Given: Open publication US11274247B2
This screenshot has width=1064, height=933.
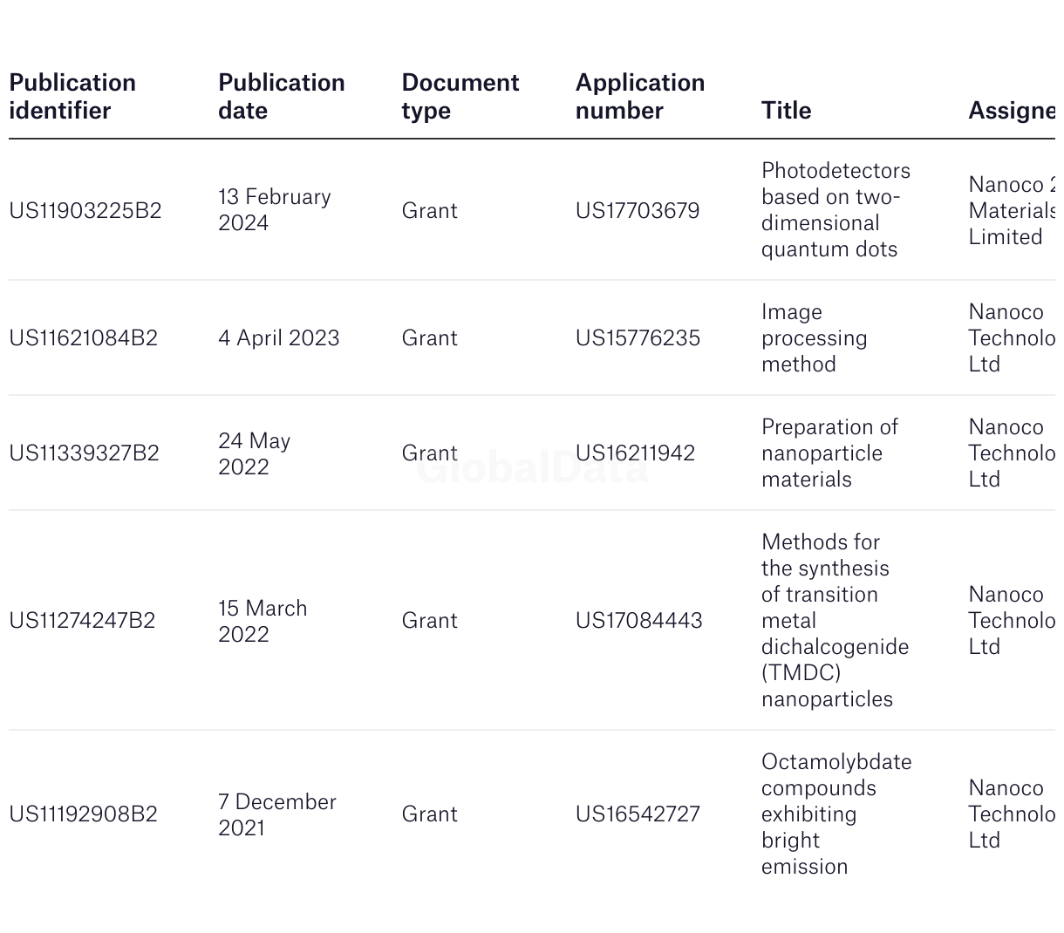Looking at the screenshot, I should click(x=82, y=621).
